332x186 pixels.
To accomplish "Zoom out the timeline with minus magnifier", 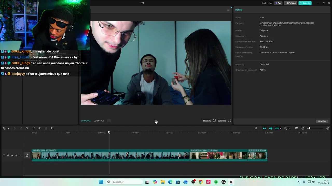I will coord(303,128).
